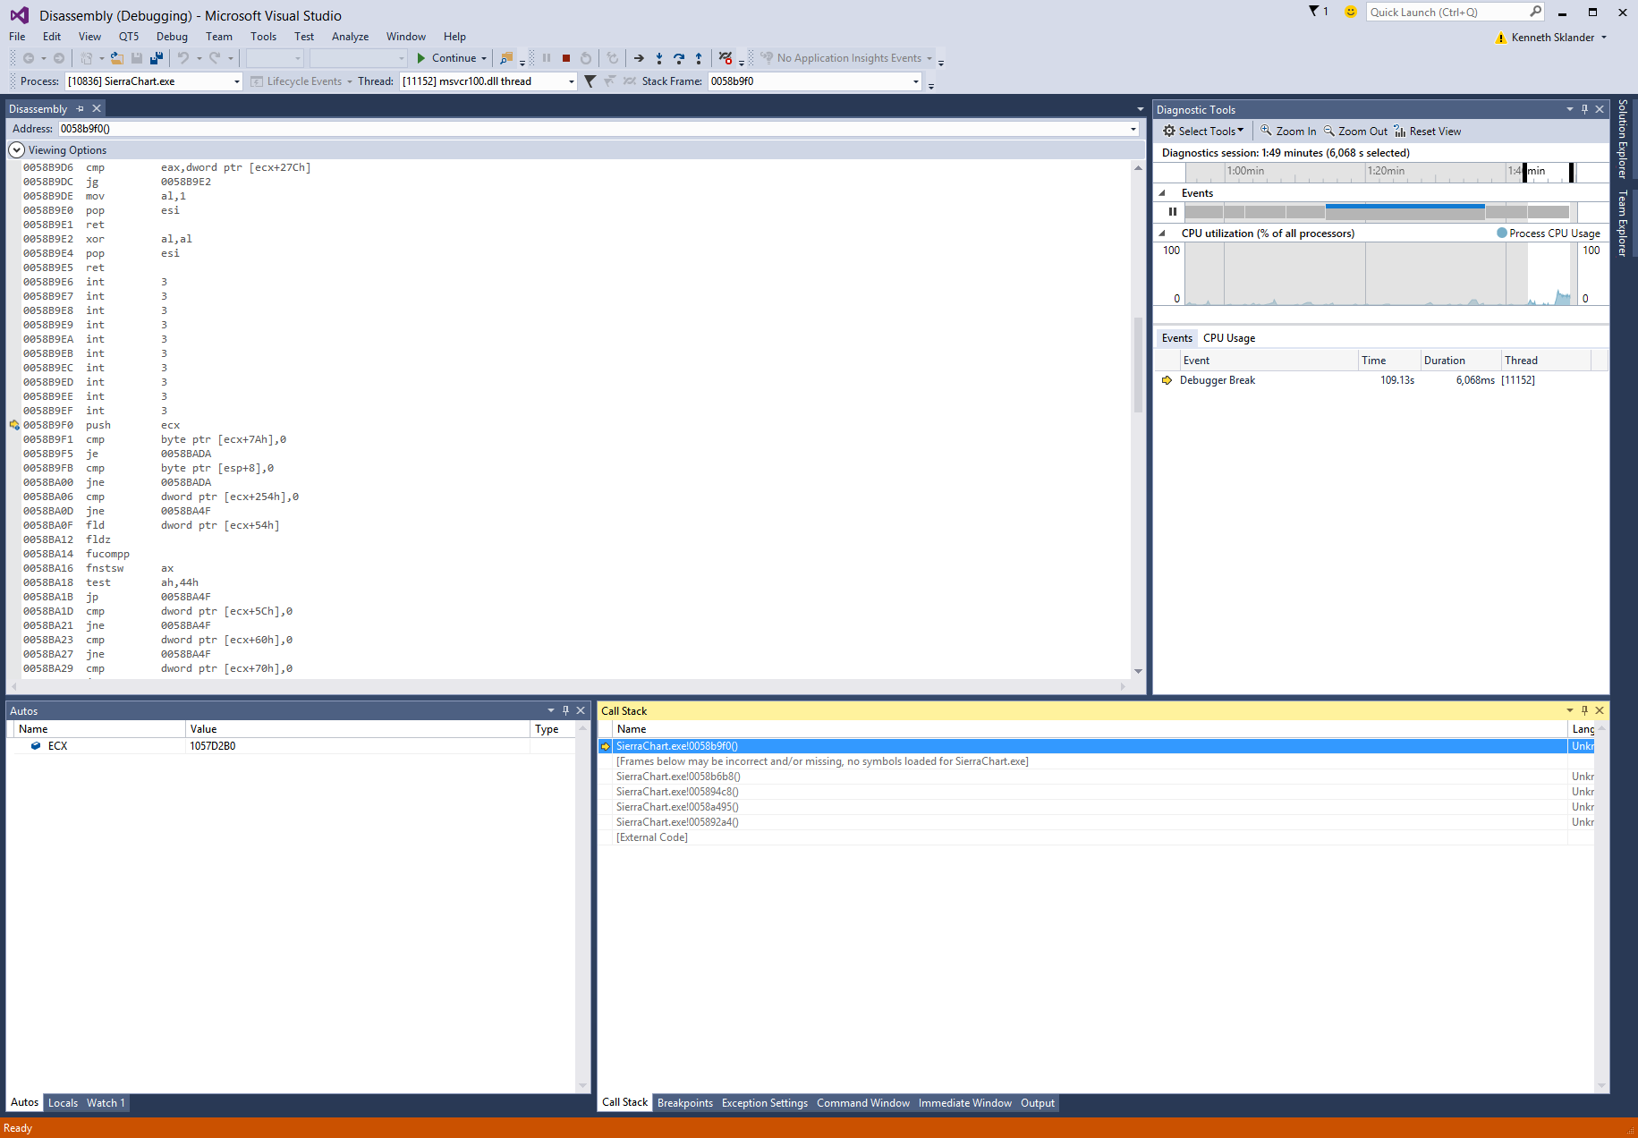Pin the Disassembly tab

[80, 108]
